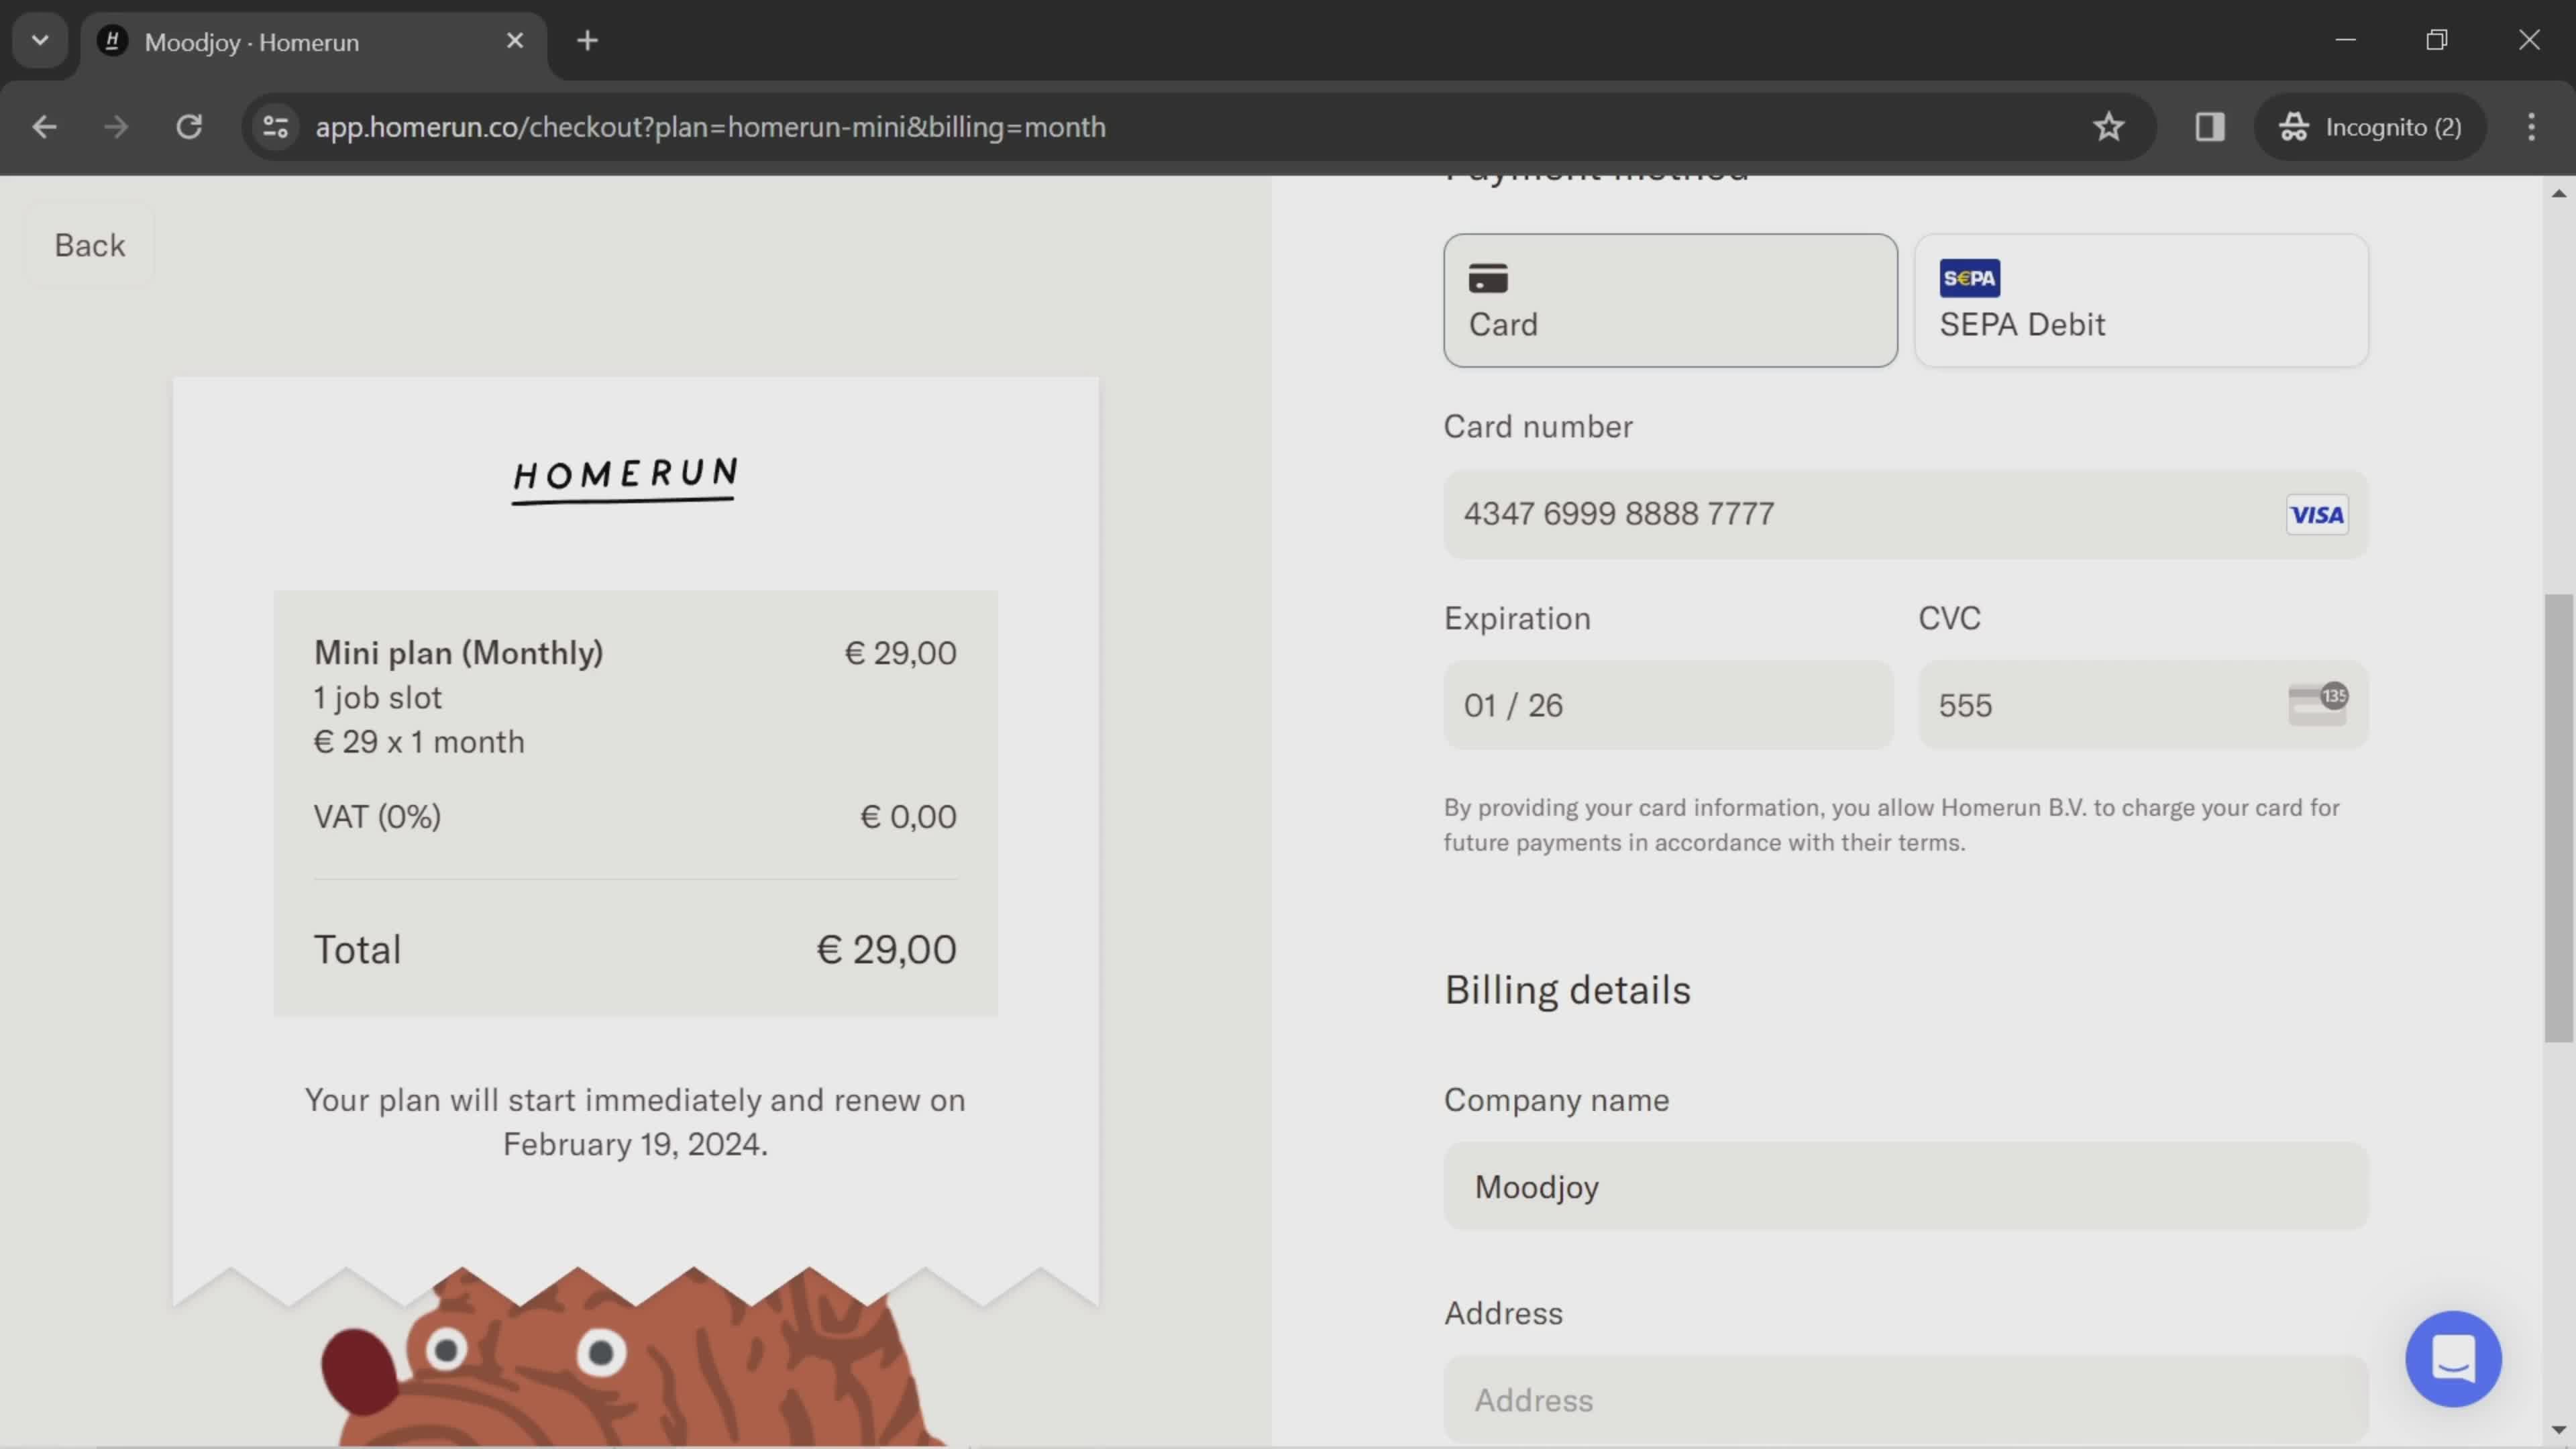The height and width of the screenshot is (1449, 2576).
Task: Click the Total amount '€ 29,00'
Action: [886, 949]
